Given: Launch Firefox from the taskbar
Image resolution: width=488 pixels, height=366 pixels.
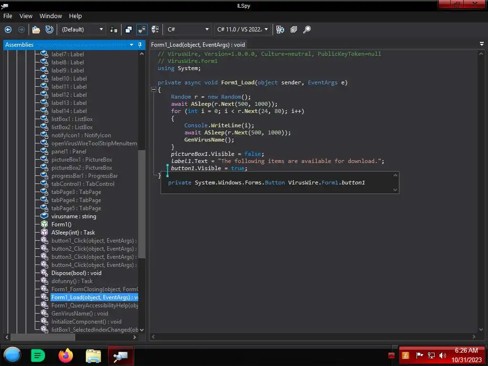Looking at the screenshot, I should click(66, 356).
